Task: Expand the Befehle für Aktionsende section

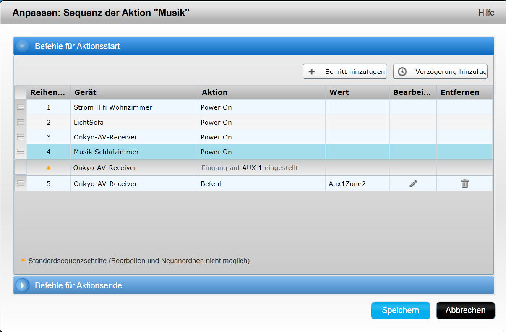Action: point(23,285)
